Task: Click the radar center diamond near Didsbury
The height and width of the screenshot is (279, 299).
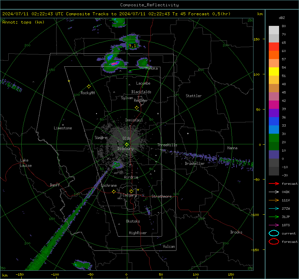Action: (127, 145)
